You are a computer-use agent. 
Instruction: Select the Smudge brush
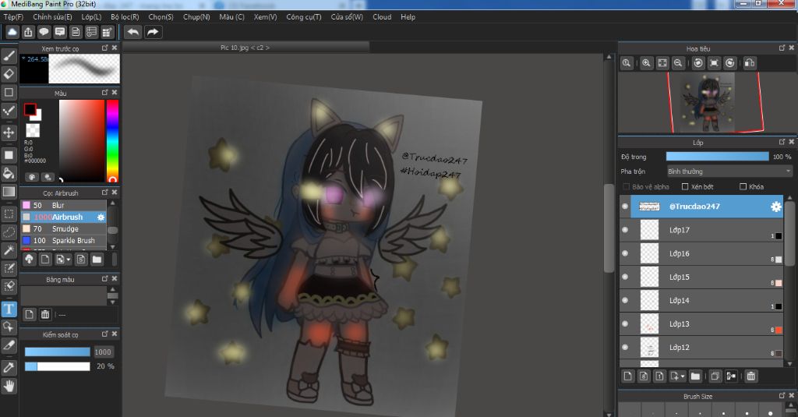click(x=63, y=228)
